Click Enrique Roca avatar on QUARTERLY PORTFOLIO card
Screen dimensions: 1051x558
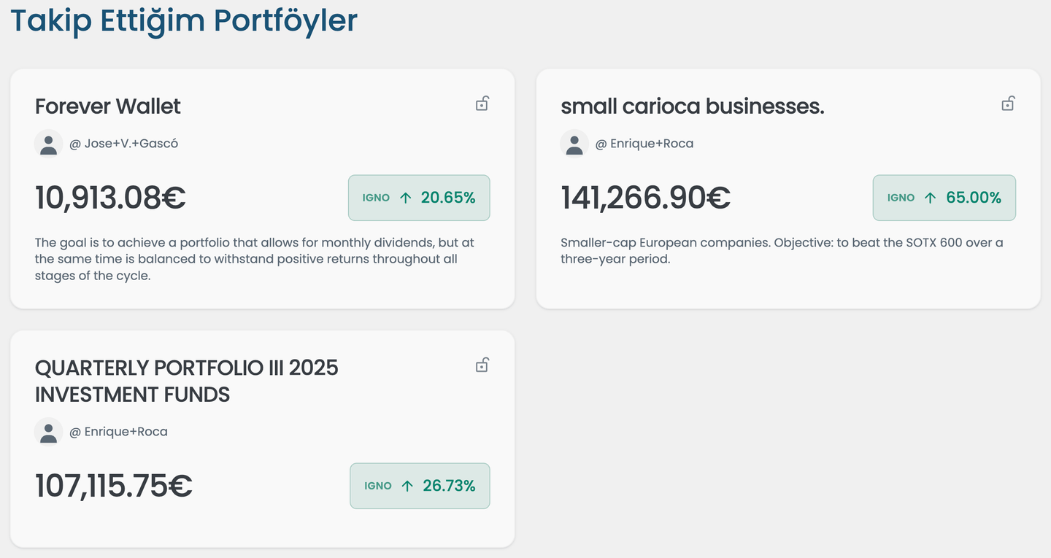(x=49, y=432)
